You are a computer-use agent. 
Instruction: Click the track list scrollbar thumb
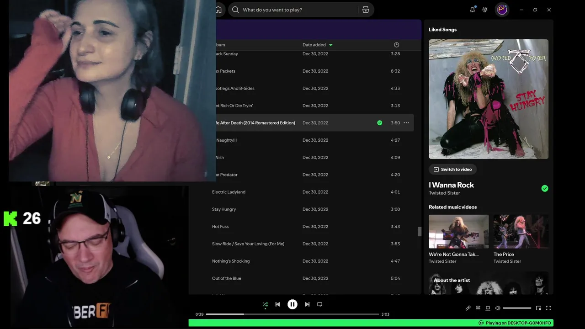[x=420, y=232]
